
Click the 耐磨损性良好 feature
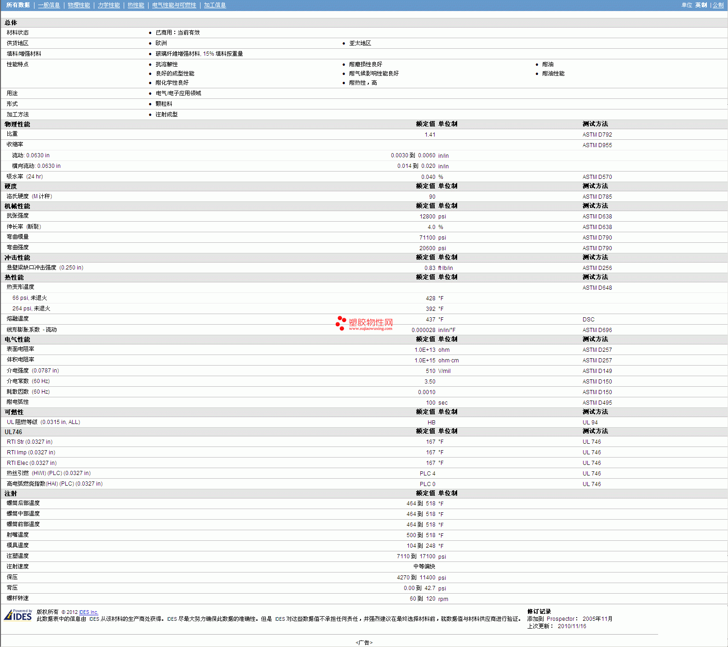[366, 64]
